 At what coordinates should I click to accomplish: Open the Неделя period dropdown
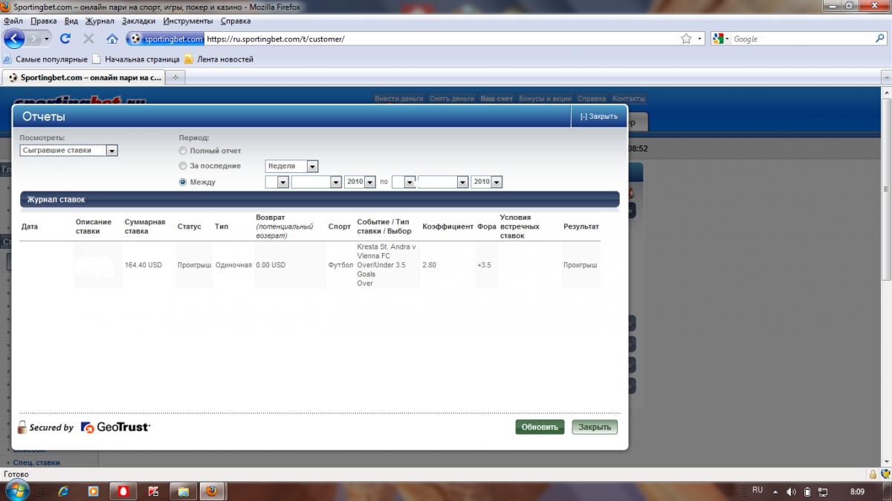pos(291,166)
